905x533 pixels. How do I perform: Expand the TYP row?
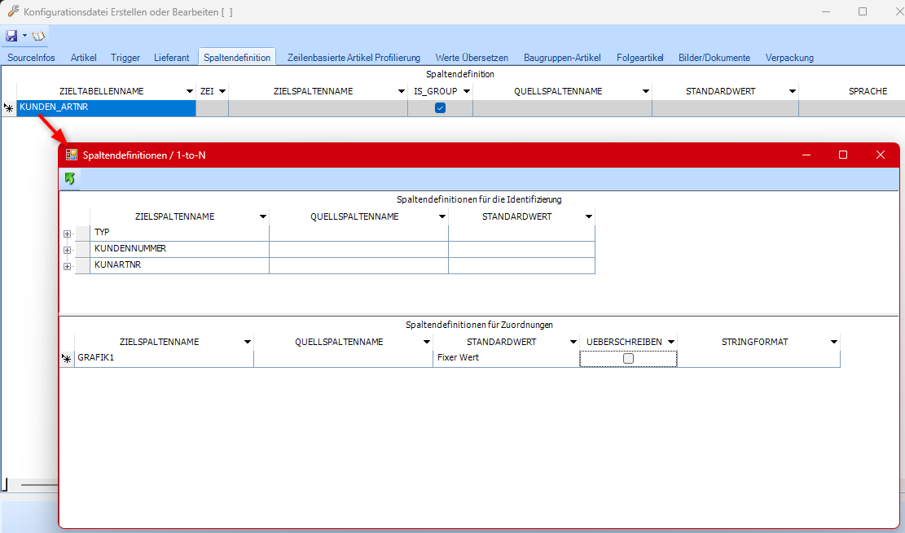[67, 234]
